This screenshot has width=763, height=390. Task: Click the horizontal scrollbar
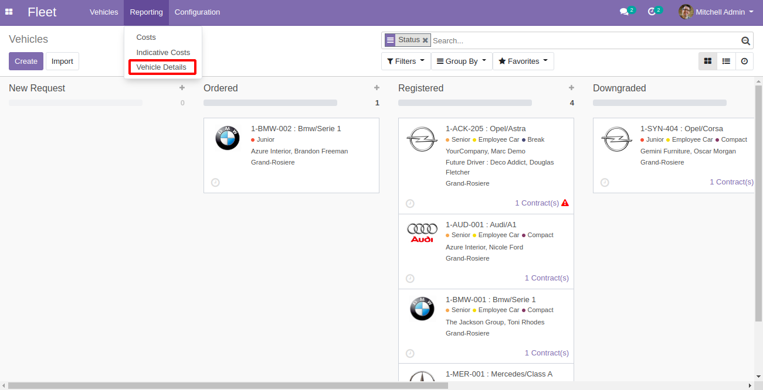coord(228,385)
